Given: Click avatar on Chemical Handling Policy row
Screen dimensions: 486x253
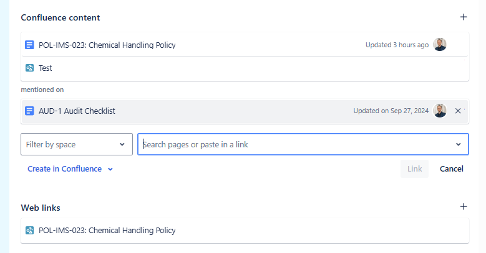Looking at the screenshot, I should pyautogui.click(x=439, y=45).
